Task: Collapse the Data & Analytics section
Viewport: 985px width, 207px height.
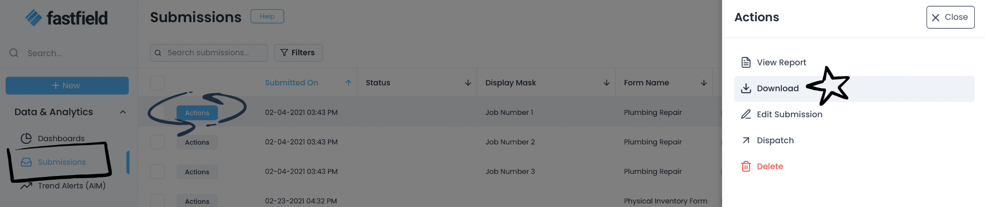Action: coord(123,112)
